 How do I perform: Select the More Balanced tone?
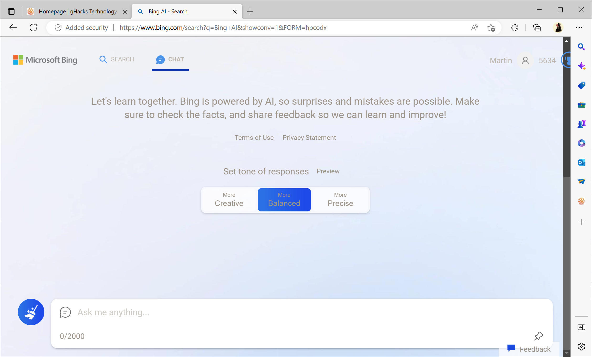pos(284,200)
